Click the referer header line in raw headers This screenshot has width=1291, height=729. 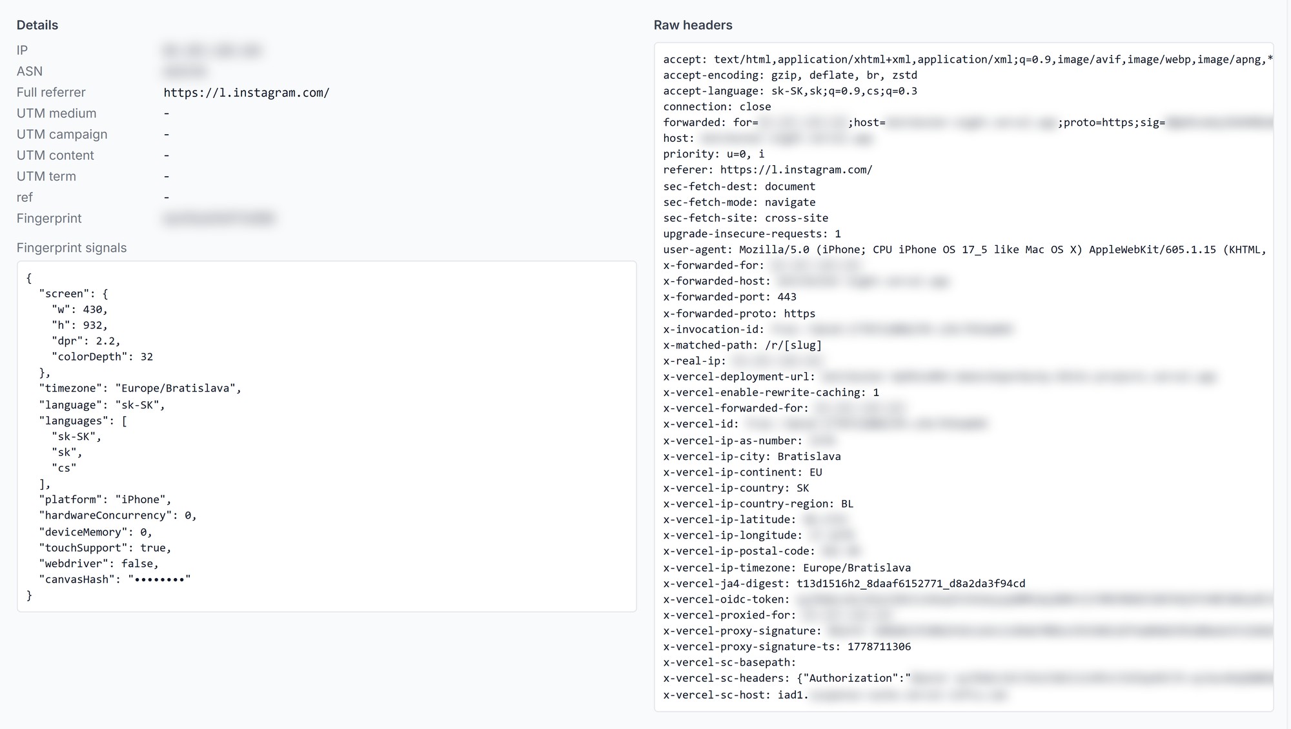pyautogui.click(x=767, y=170)
